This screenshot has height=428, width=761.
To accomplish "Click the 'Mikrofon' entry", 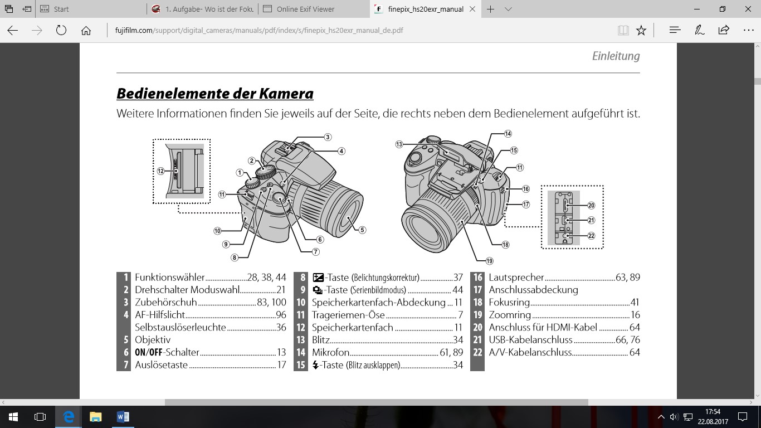I will tap(331, 352).
